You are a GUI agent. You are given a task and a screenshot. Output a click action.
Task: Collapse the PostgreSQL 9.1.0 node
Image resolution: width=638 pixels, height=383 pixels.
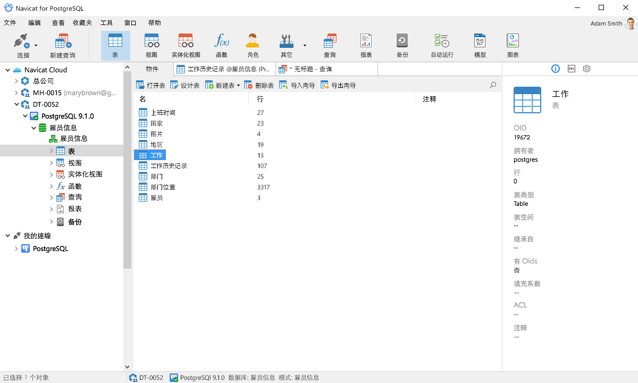25,116
